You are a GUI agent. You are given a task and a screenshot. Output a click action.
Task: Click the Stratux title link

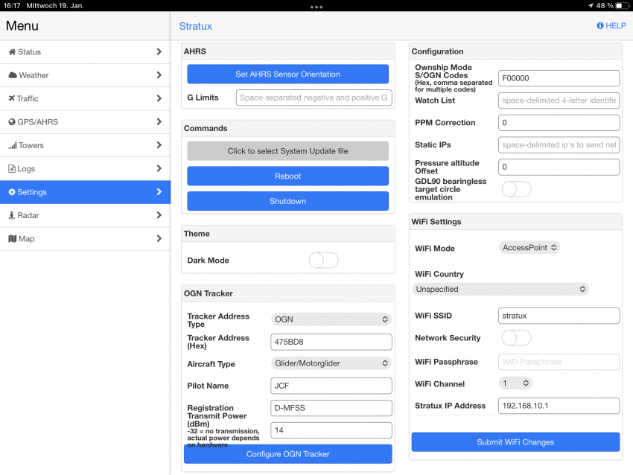(x=195, y=26)
